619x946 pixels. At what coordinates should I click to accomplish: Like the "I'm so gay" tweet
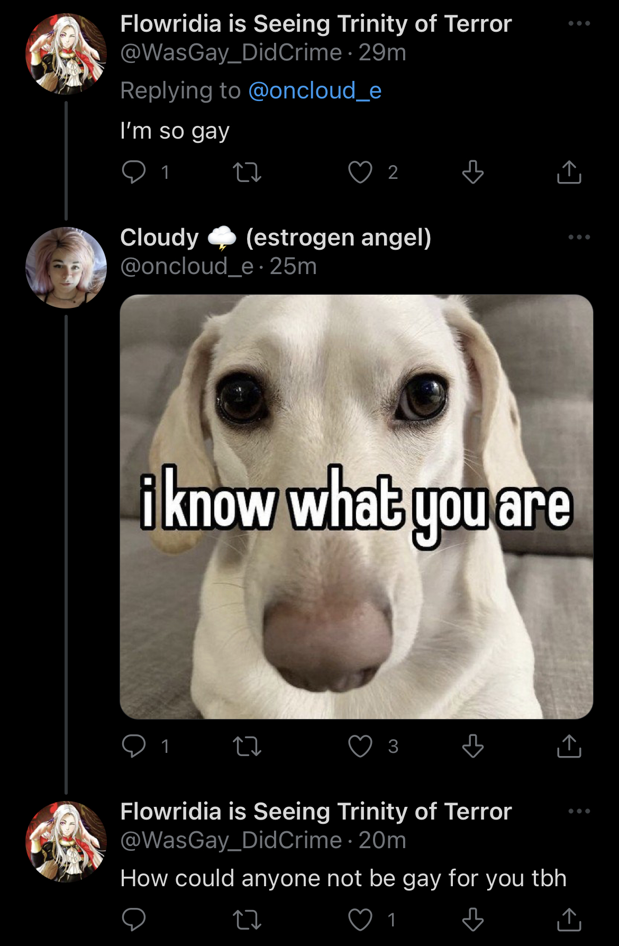[x=360, y=172]
